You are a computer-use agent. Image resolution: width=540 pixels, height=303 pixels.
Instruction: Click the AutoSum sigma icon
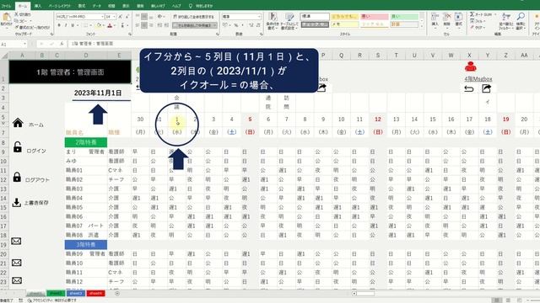tap(472, 14)
